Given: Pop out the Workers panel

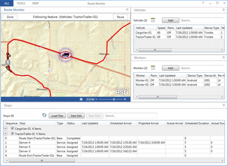Looking at the screenshot, I should (223, 58).
